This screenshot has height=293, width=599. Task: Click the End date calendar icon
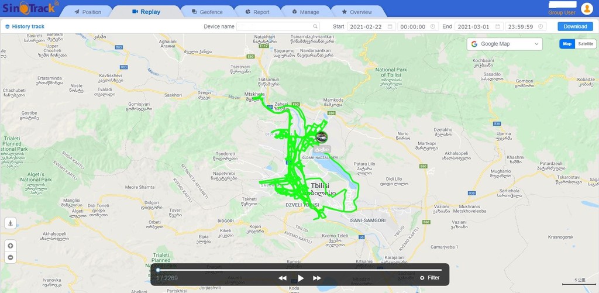tap(497, 26)
